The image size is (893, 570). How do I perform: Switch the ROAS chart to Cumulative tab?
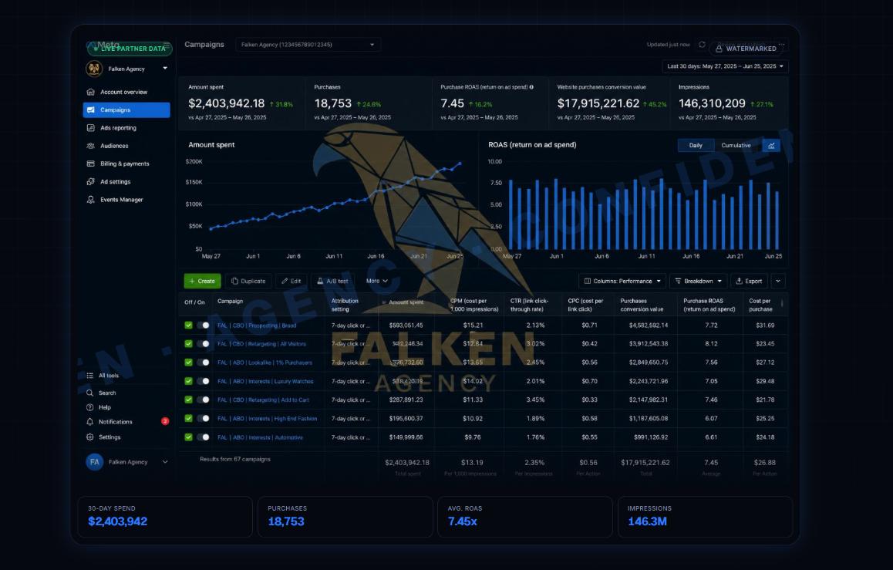click(736, 145)
